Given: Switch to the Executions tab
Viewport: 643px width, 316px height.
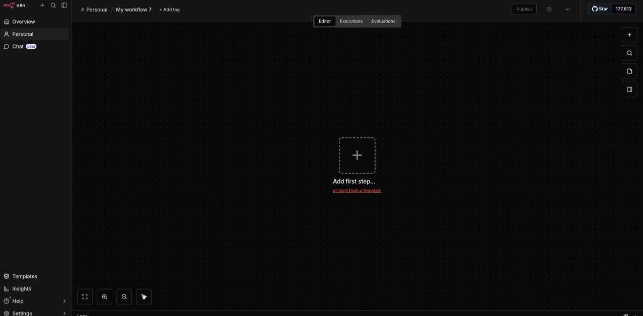Looking at the screenshot, I should pos(350,21).
